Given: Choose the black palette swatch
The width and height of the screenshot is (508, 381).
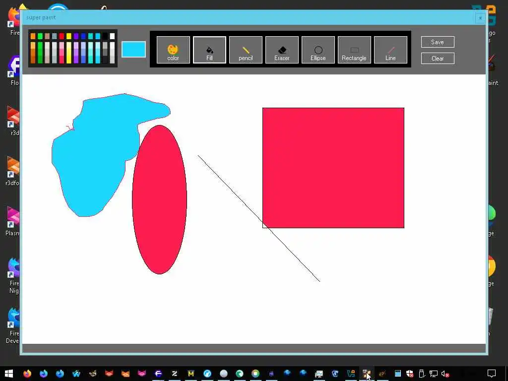Looking at the screenshot, I should pos(105,36).
